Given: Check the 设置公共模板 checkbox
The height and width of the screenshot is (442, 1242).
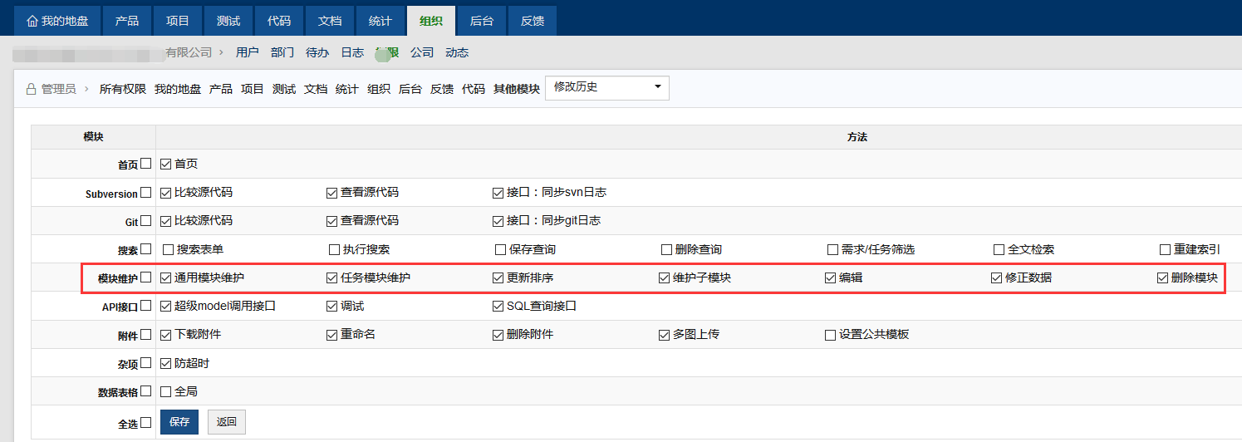Looking at the screenshot, I should tap(830, 335).
